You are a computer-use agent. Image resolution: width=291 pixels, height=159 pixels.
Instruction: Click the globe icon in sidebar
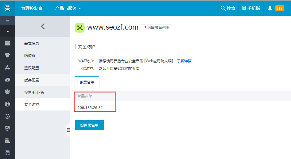pos(7,104)
